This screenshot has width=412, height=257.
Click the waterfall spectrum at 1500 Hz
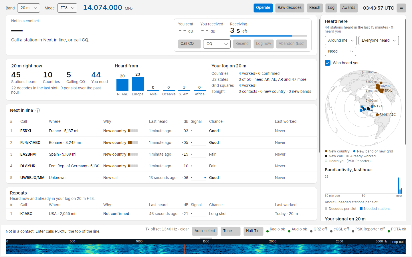coord(206,249)
